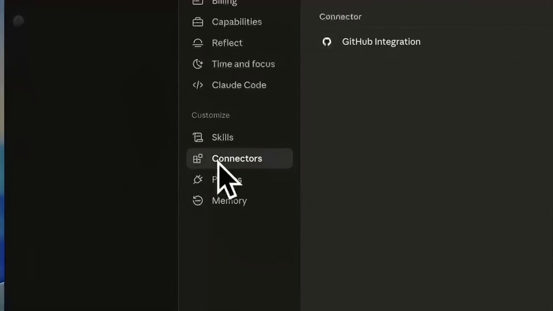The image size is (553, 311).
Task: Click the Time and focus moon icon
Action: (198, 64)
